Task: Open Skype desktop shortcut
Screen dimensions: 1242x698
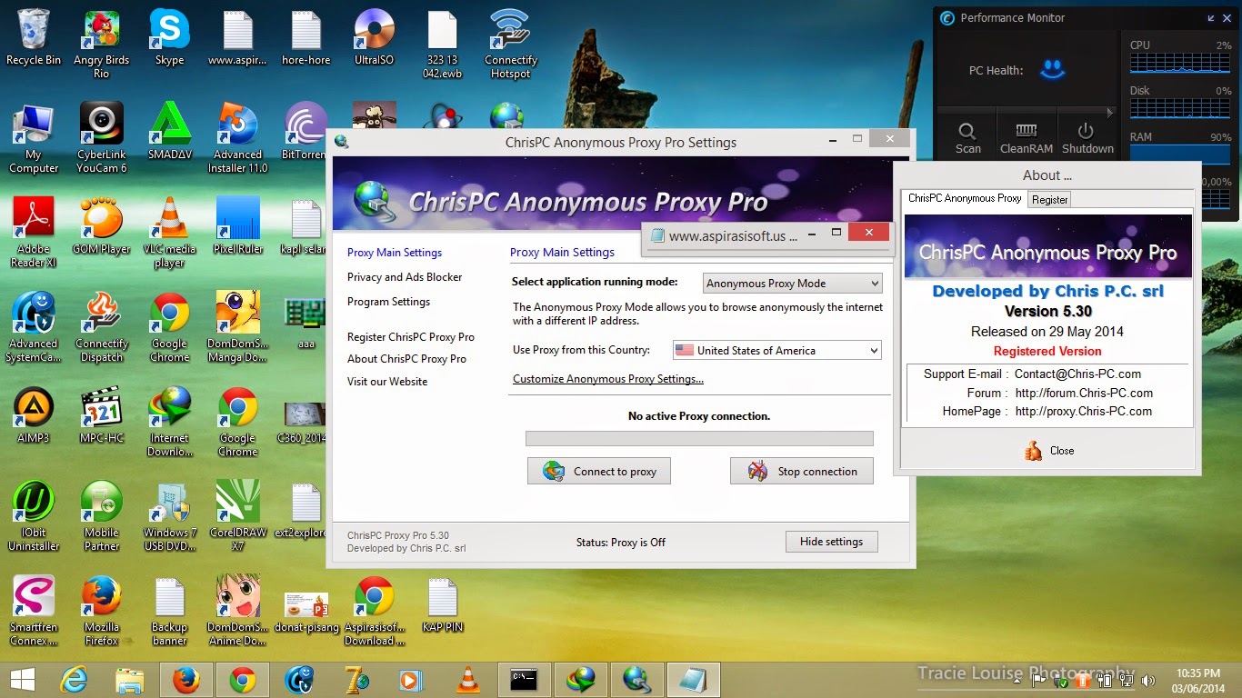Action: point(169,38)
